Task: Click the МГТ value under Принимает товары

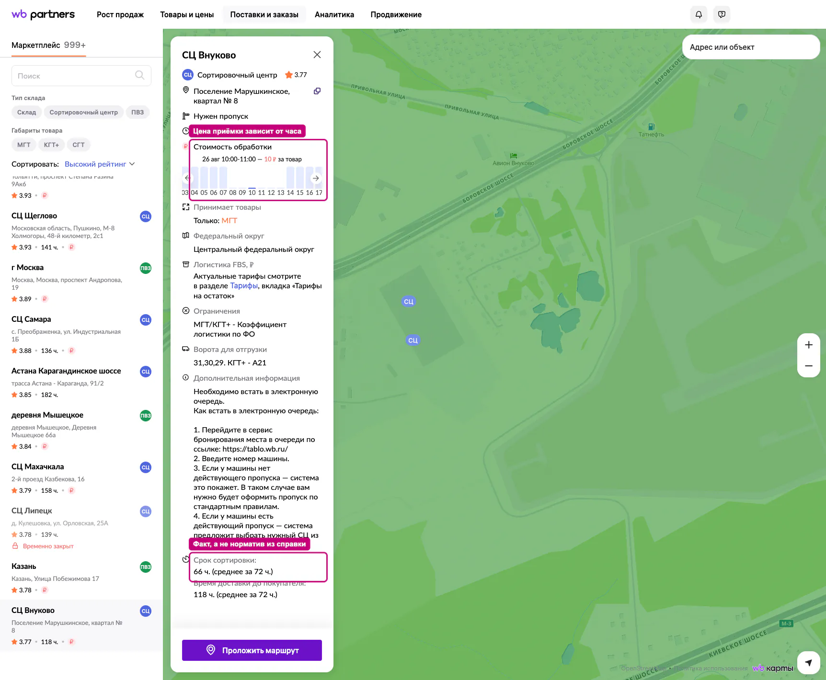Action: (229, 221)
